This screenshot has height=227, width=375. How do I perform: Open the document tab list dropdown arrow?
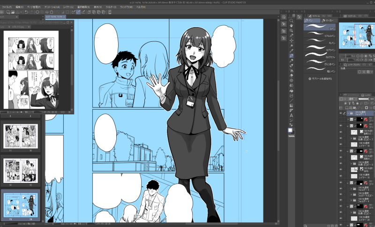pyautogui.click(x=43, y=17)
